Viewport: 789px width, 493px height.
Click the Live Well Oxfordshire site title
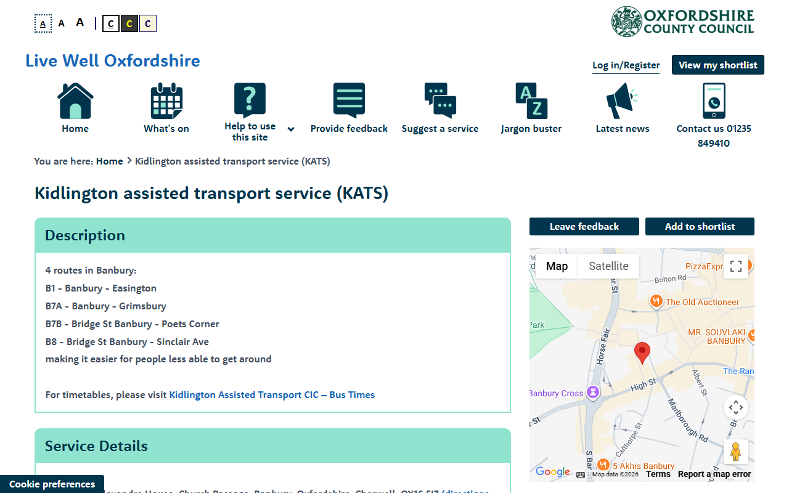click(x=113, y=60)
